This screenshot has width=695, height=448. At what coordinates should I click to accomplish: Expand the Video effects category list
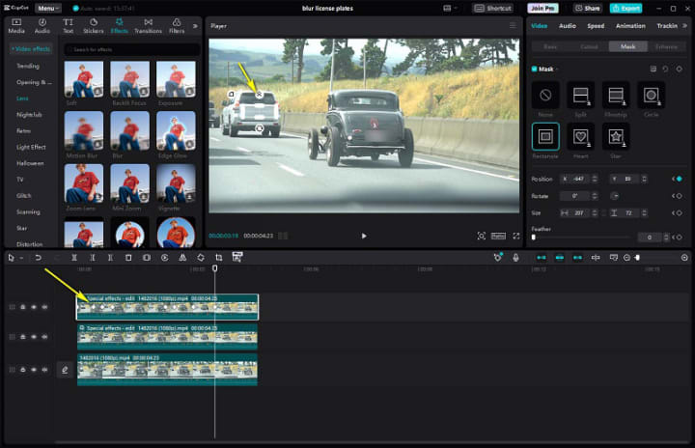point(30,48)
